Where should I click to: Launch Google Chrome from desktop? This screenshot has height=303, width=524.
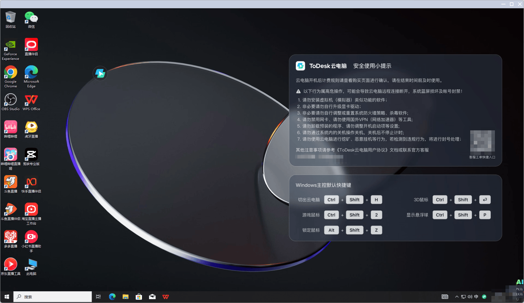(x=11, y=77)
